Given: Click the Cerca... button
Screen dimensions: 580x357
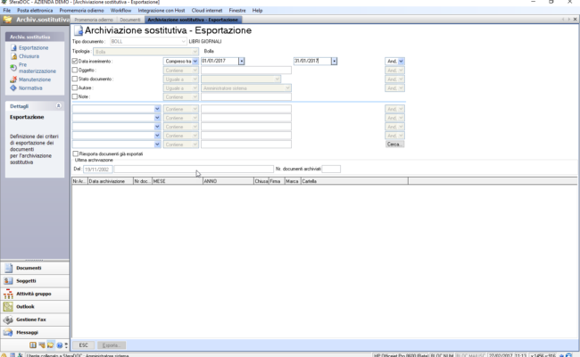Looking at the screenshot, I should 394,145.
